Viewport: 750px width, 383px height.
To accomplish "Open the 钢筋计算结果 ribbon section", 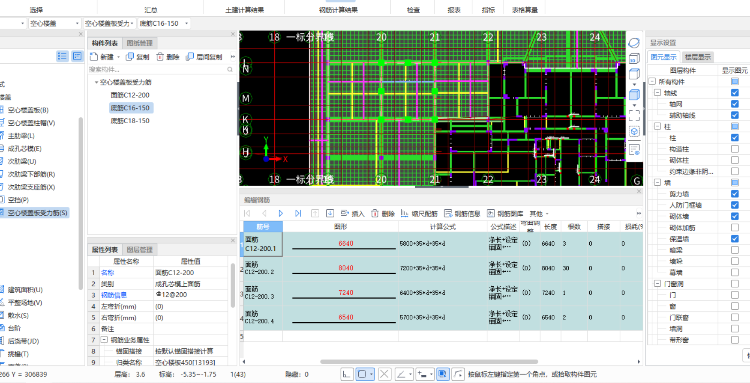I will [338, 10].
